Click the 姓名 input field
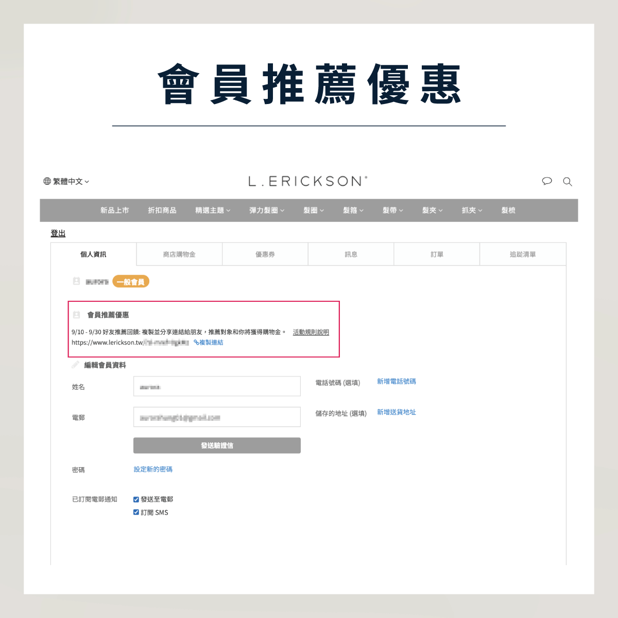The width and height of the screenshot is (618, 618). [x=217, y=386]
